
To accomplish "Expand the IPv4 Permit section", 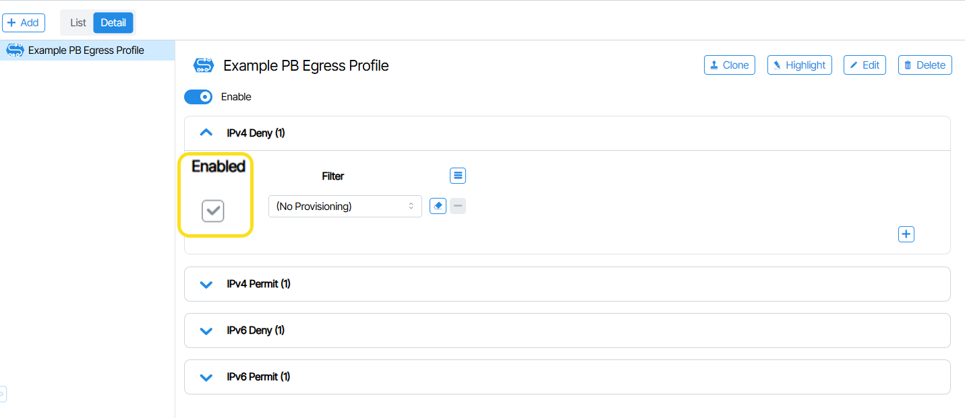I will (206, 284).
